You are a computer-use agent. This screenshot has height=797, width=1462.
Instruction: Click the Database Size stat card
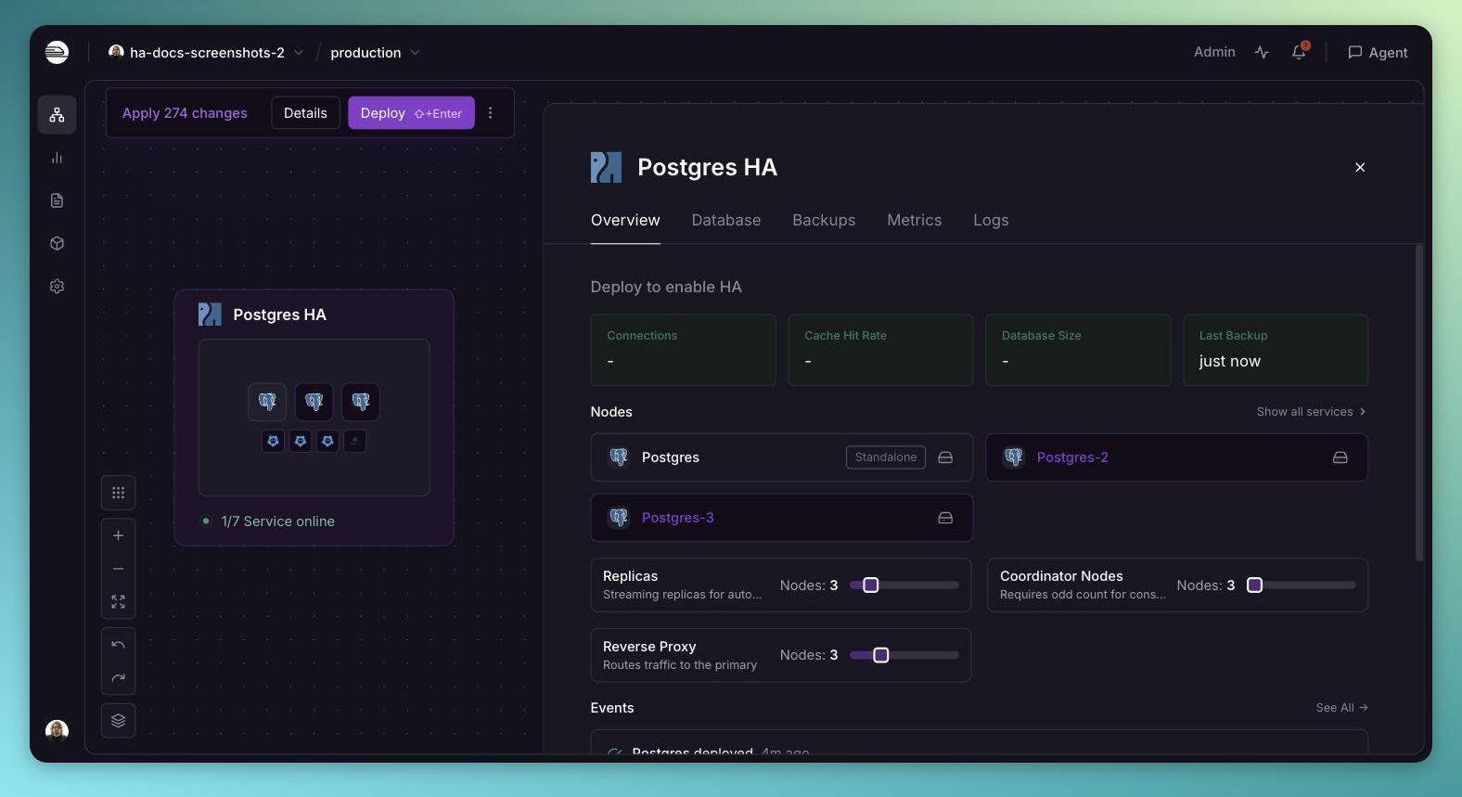coord(1078,350)
